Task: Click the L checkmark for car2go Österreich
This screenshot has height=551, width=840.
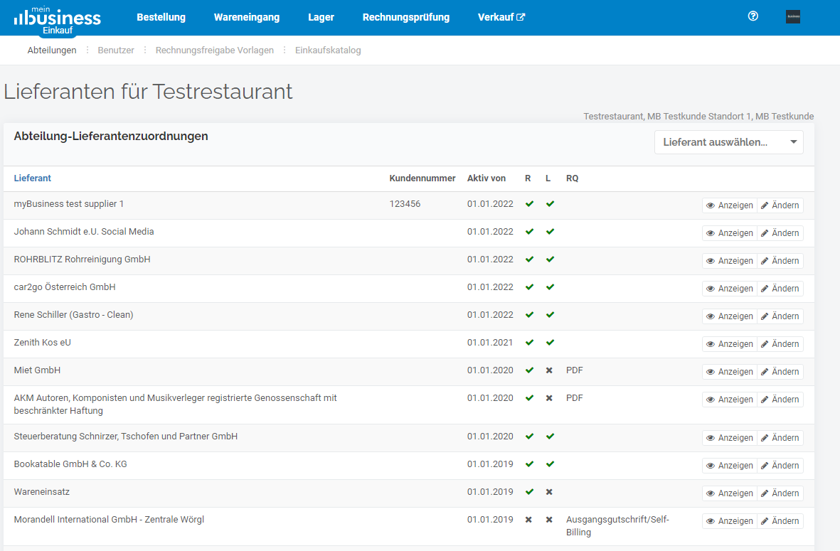Action: tap(551, 287)
